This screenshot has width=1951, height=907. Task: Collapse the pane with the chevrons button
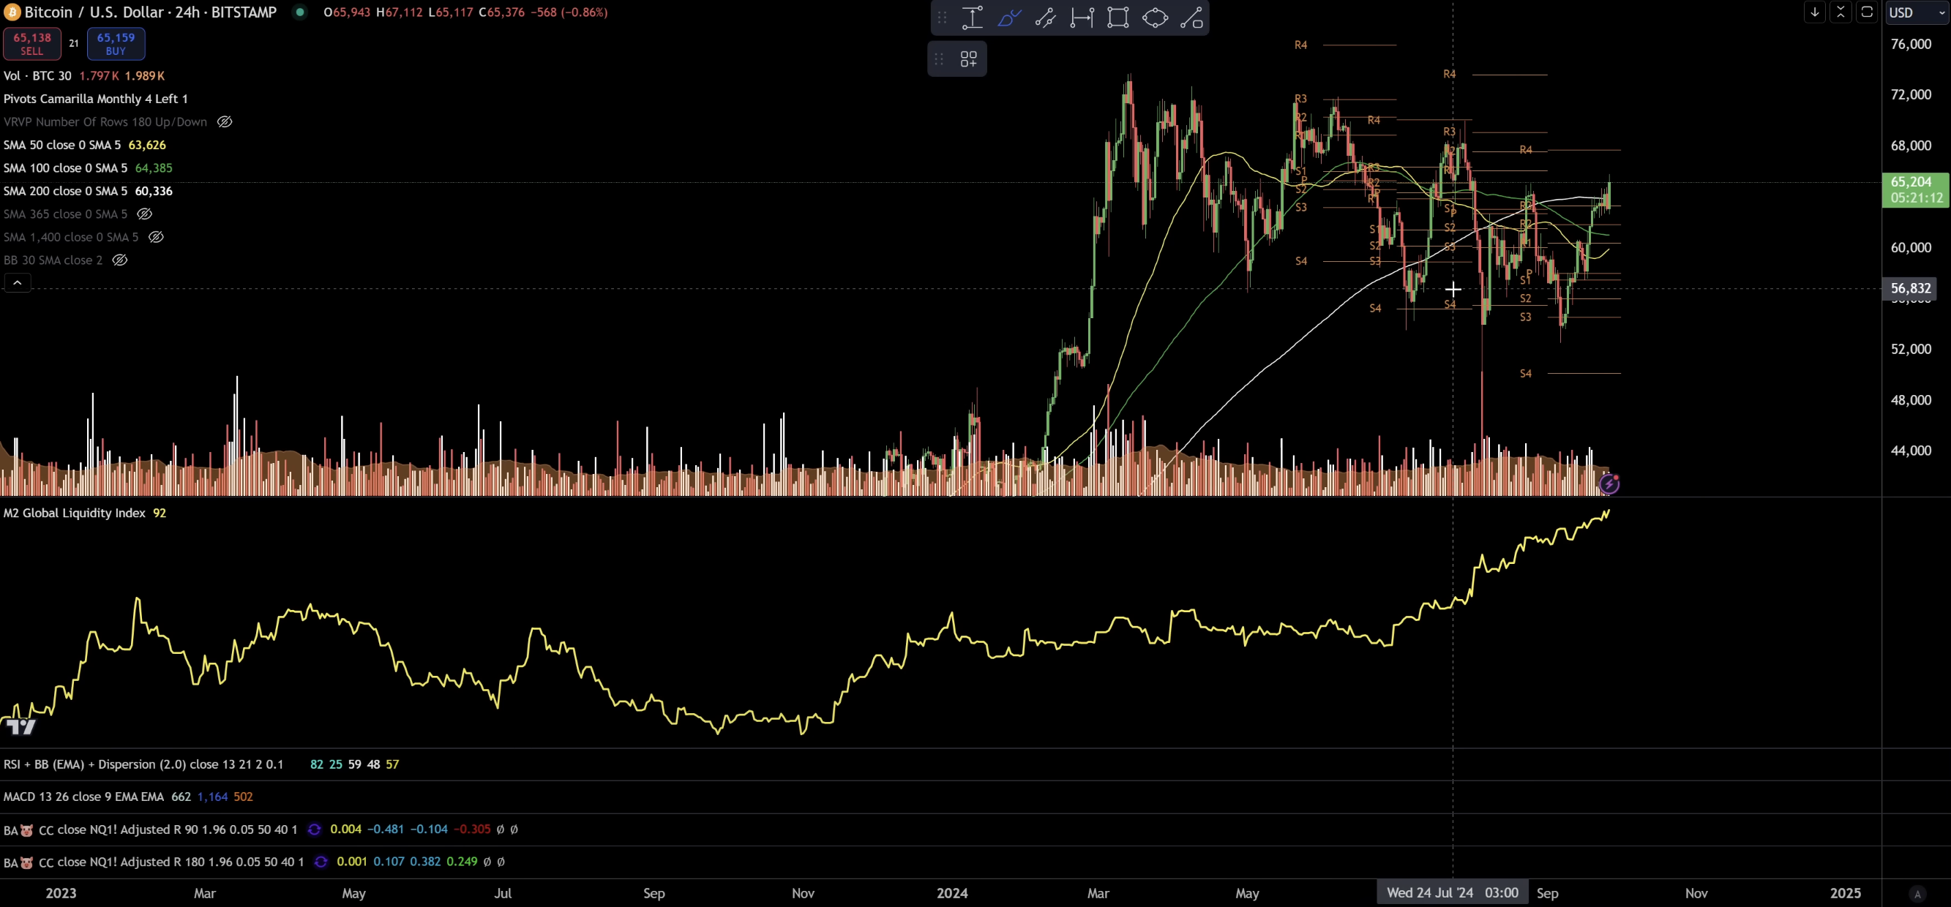pyautogui.click(x=1840, y=12)
